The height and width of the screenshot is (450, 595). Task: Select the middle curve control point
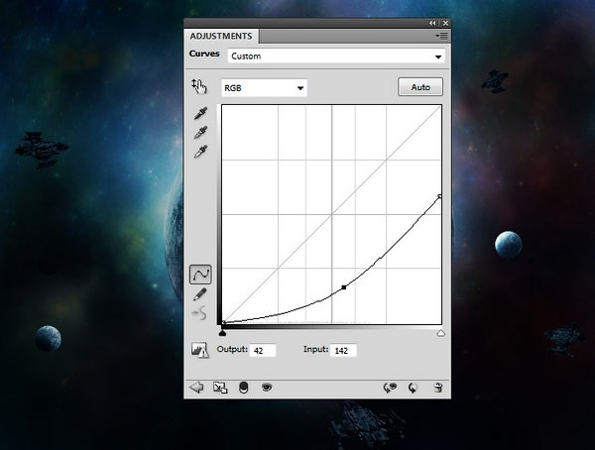click(x=344, y=287)
